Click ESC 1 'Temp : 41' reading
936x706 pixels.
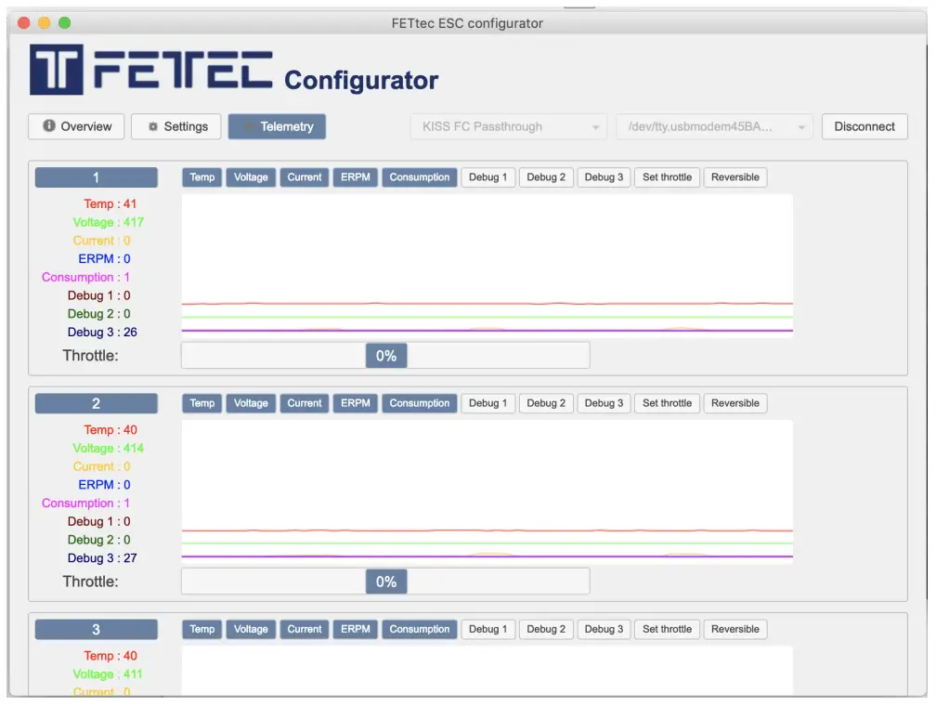(110, 204)
